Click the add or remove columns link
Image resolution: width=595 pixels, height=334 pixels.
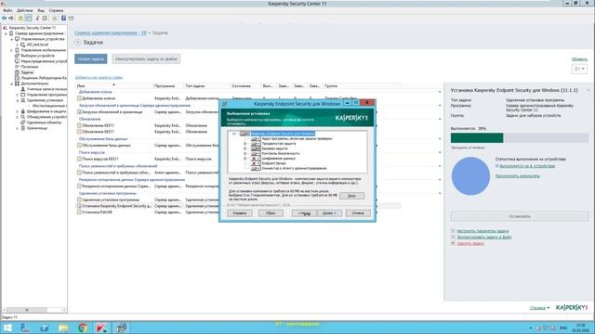click(99, 77)
